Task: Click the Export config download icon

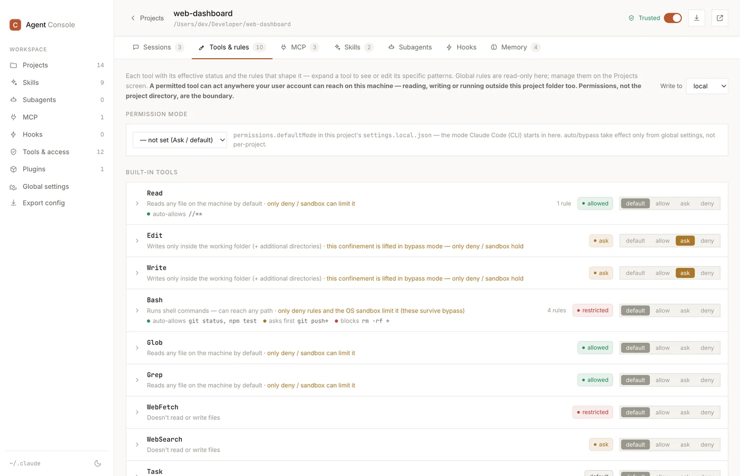Action: click(x=14, y=203)
